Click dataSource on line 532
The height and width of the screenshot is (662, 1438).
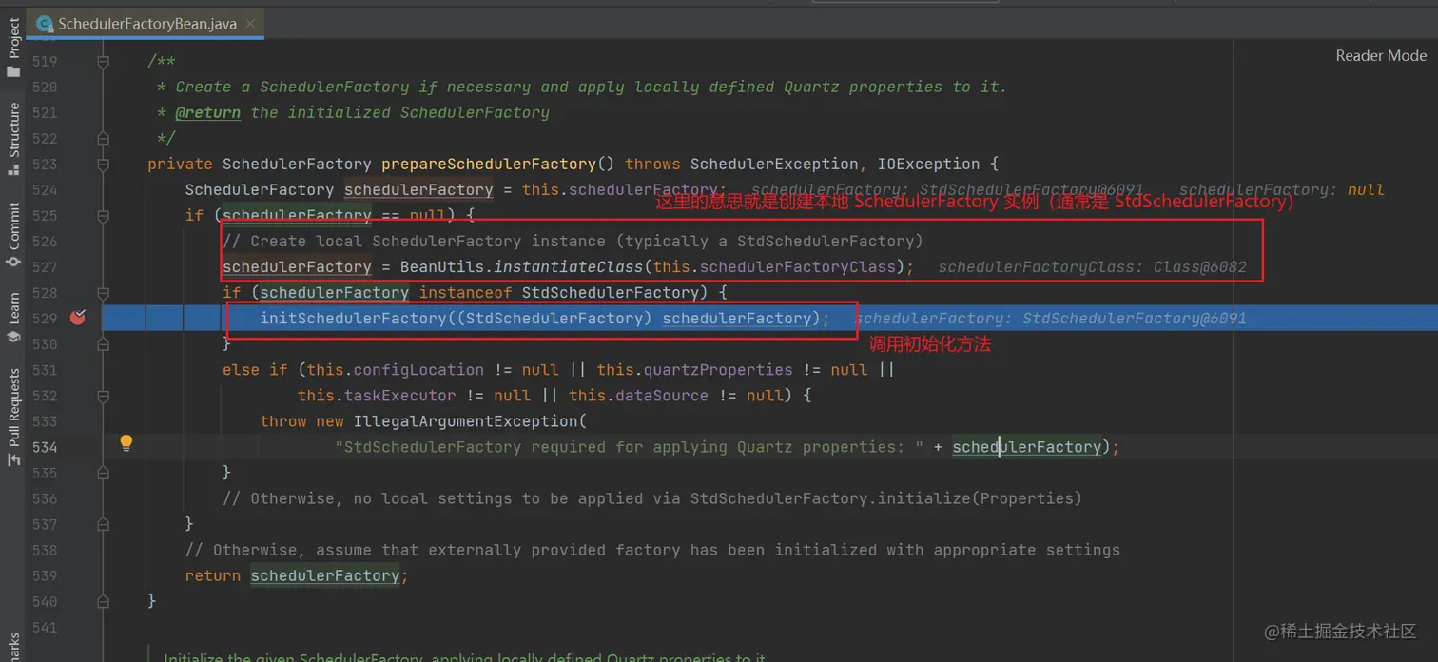661,395
